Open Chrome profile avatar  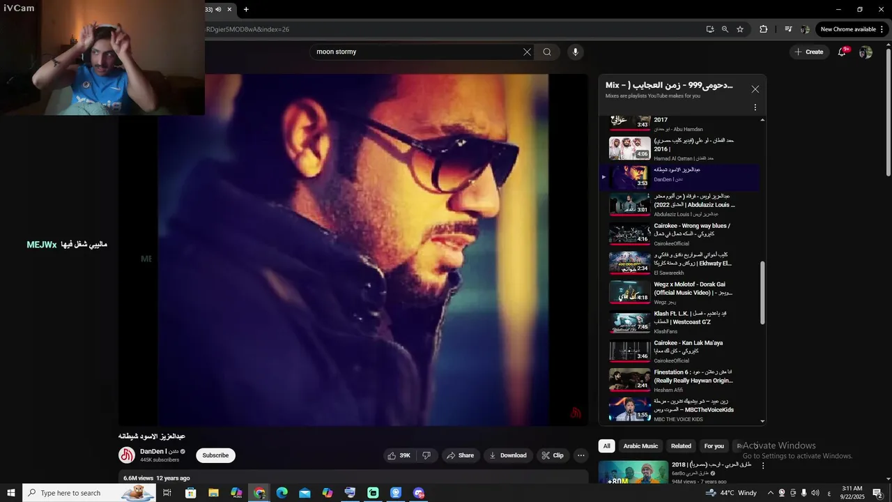coord(805,29)
